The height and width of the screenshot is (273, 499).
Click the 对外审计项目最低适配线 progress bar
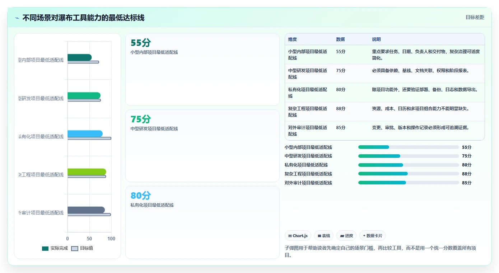(409, 183)
